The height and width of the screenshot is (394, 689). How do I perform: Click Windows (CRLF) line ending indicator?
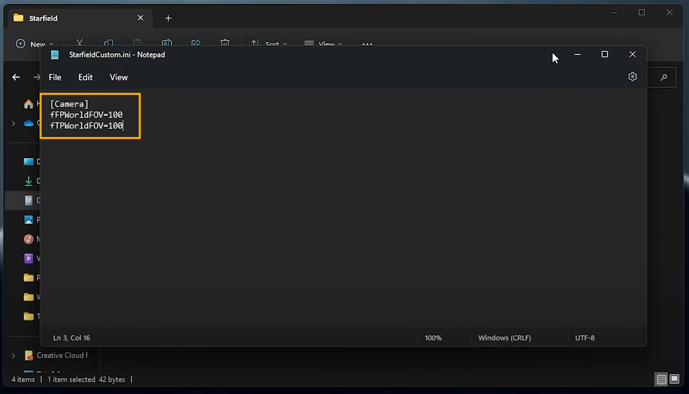click(505, 338)
